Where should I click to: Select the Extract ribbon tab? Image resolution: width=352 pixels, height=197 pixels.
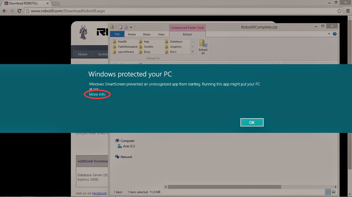pos(187,34)
